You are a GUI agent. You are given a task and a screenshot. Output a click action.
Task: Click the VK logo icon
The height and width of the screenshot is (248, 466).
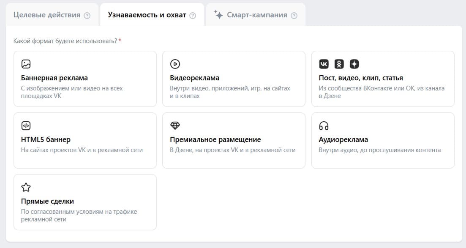click(x=324, y=64)
